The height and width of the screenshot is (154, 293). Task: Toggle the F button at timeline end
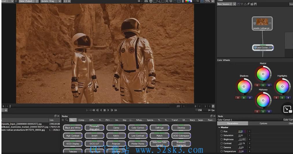(213, 106)
